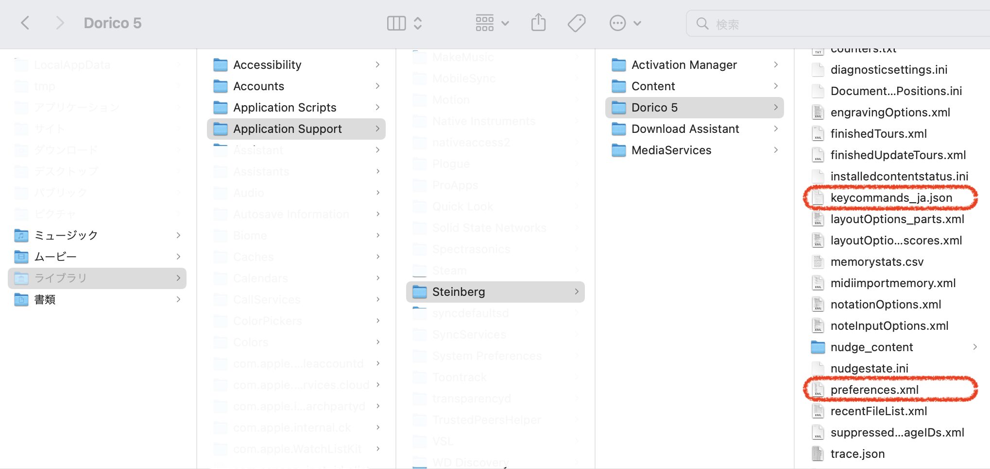Expand the nudge_content folder chevron
The image size is (990, 469).
pyautogui.click(x=975, y=347)
